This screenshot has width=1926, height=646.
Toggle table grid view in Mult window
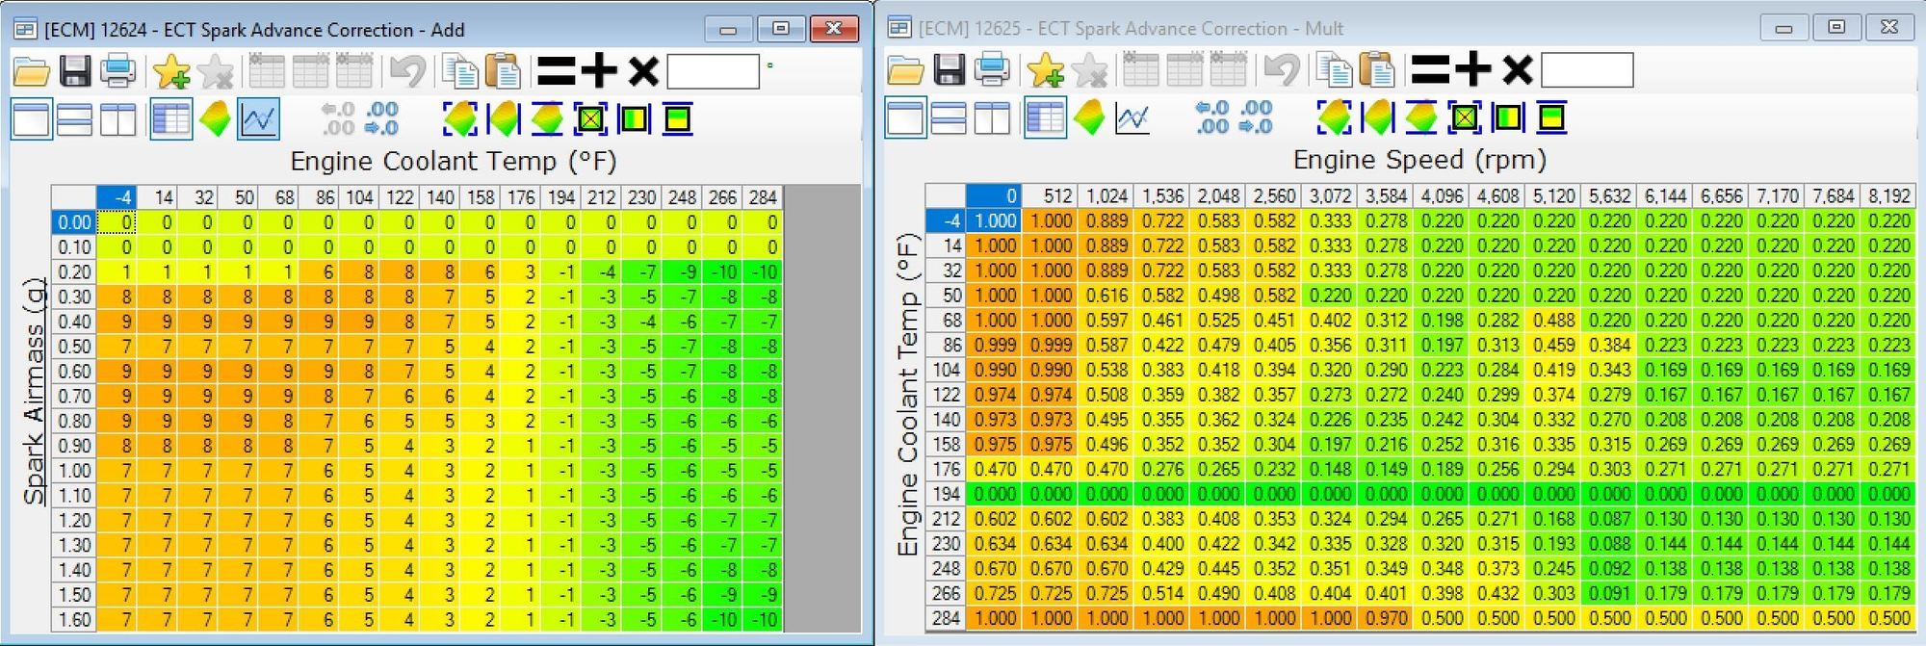tap(1045, 118)
